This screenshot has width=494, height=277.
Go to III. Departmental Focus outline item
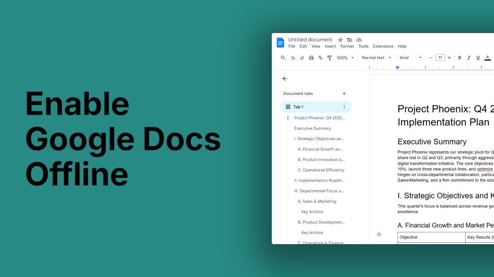[x=319, y=191]
